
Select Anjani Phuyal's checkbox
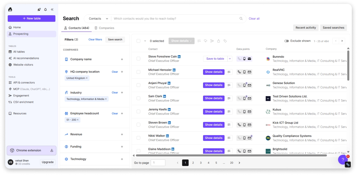[x=138, y=85]
